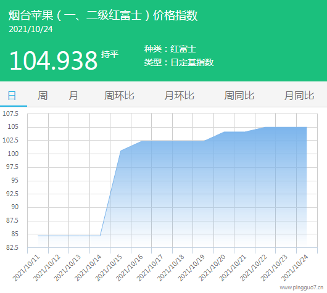Click the 持平 status label
The width and height of the screenshot is (327, 293).
pos(110,54)
